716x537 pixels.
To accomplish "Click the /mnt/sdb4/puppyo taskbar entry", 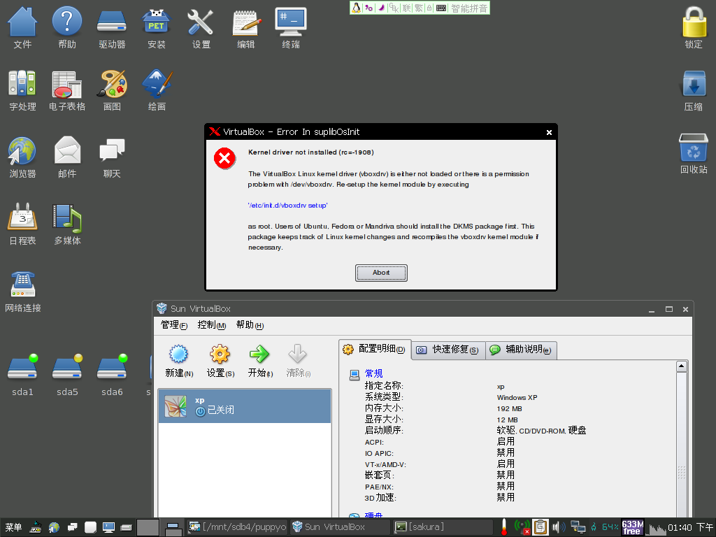I will click(238, 527).
